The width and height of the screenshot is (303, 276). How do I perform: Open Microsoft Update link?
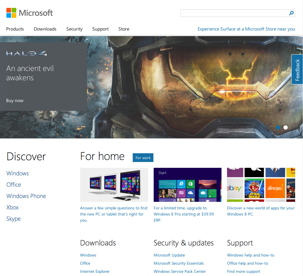pos(169,255)
